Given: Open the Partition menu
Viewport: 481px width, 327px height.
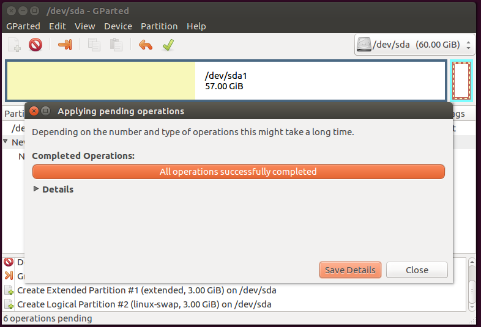Looking at the screenshot, I should (159, 26).
